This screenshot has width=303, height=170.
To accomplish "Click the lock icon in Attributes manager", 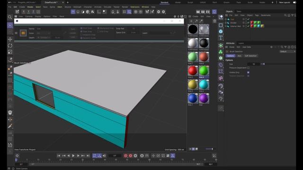I will point(289,47).
